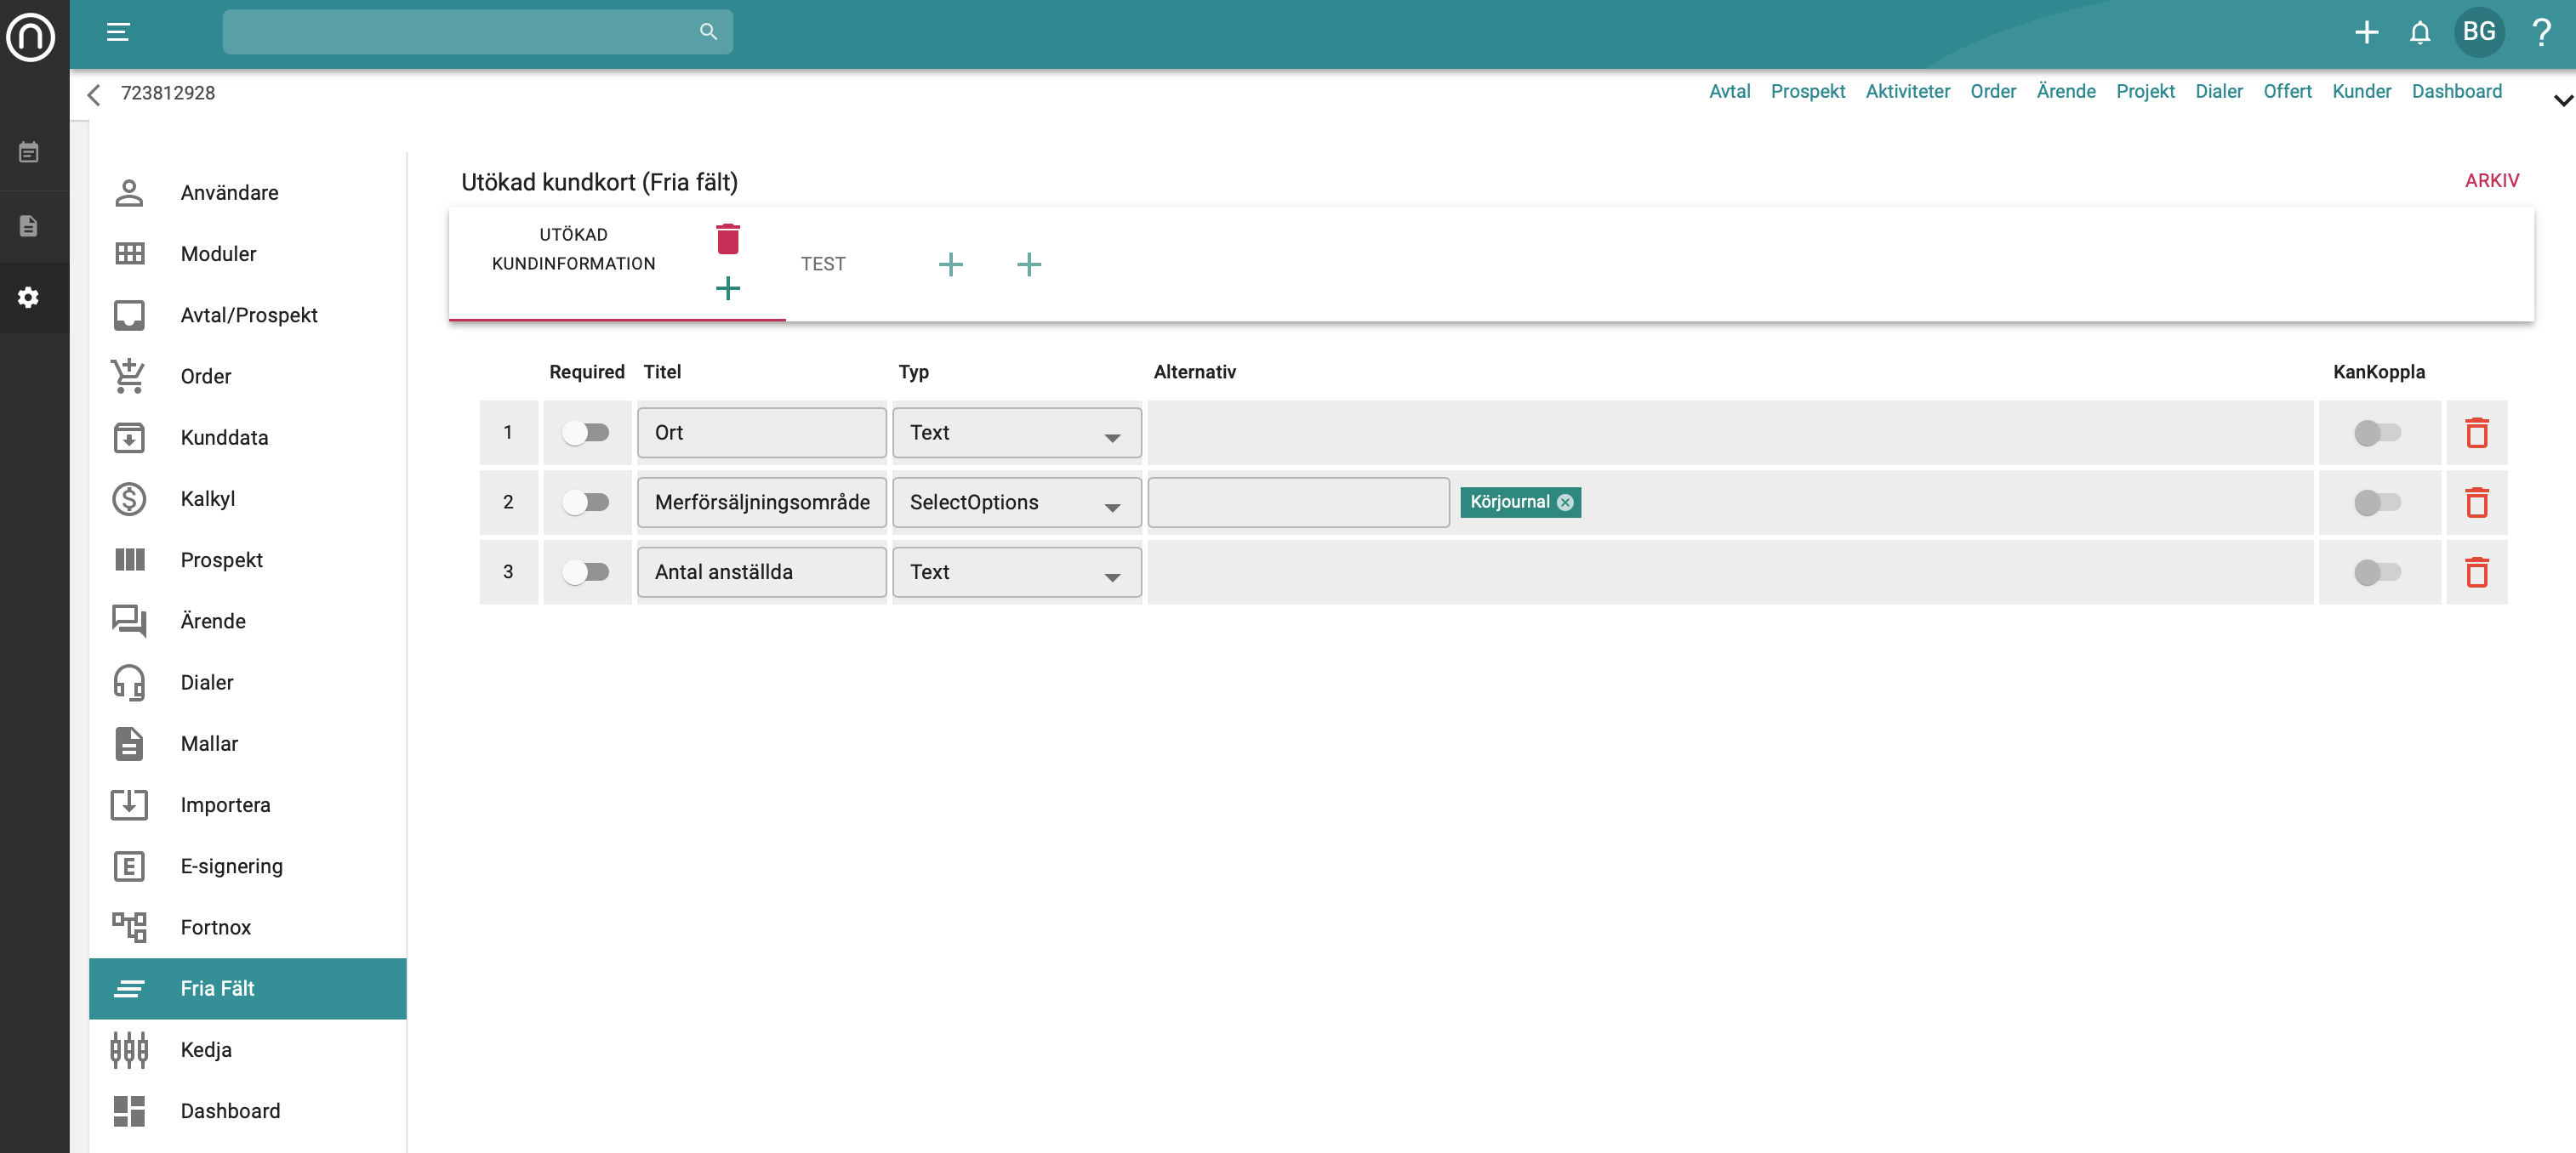Open Kalkyl settings section
The height and width of the screenshot is (1153, 2576).
click(x=247, y=498)
